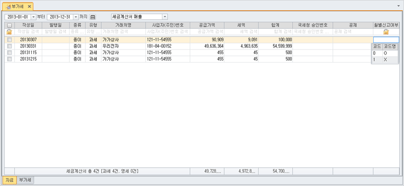This screenshot has height=186, width=404.
Task: Click the 54,599,999 total cell
Action: click(276, 46)
